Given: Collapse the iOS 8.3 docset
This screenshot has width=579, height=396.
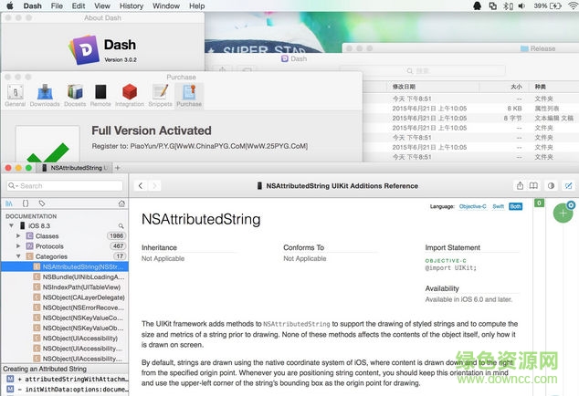Looking at the screenshot, I should 12,225.
